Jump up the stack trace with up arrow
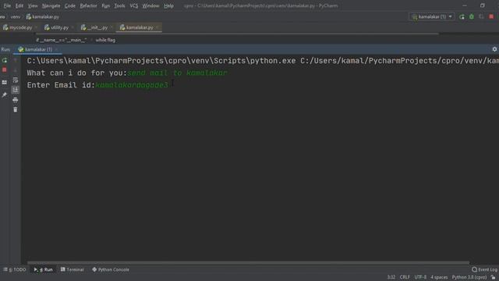This screenshot has height=281, width=499. (x=16, y=60)
